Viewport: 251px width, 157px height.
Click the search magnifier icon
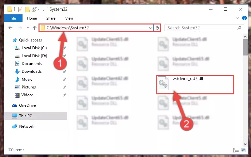coord(239,28)
